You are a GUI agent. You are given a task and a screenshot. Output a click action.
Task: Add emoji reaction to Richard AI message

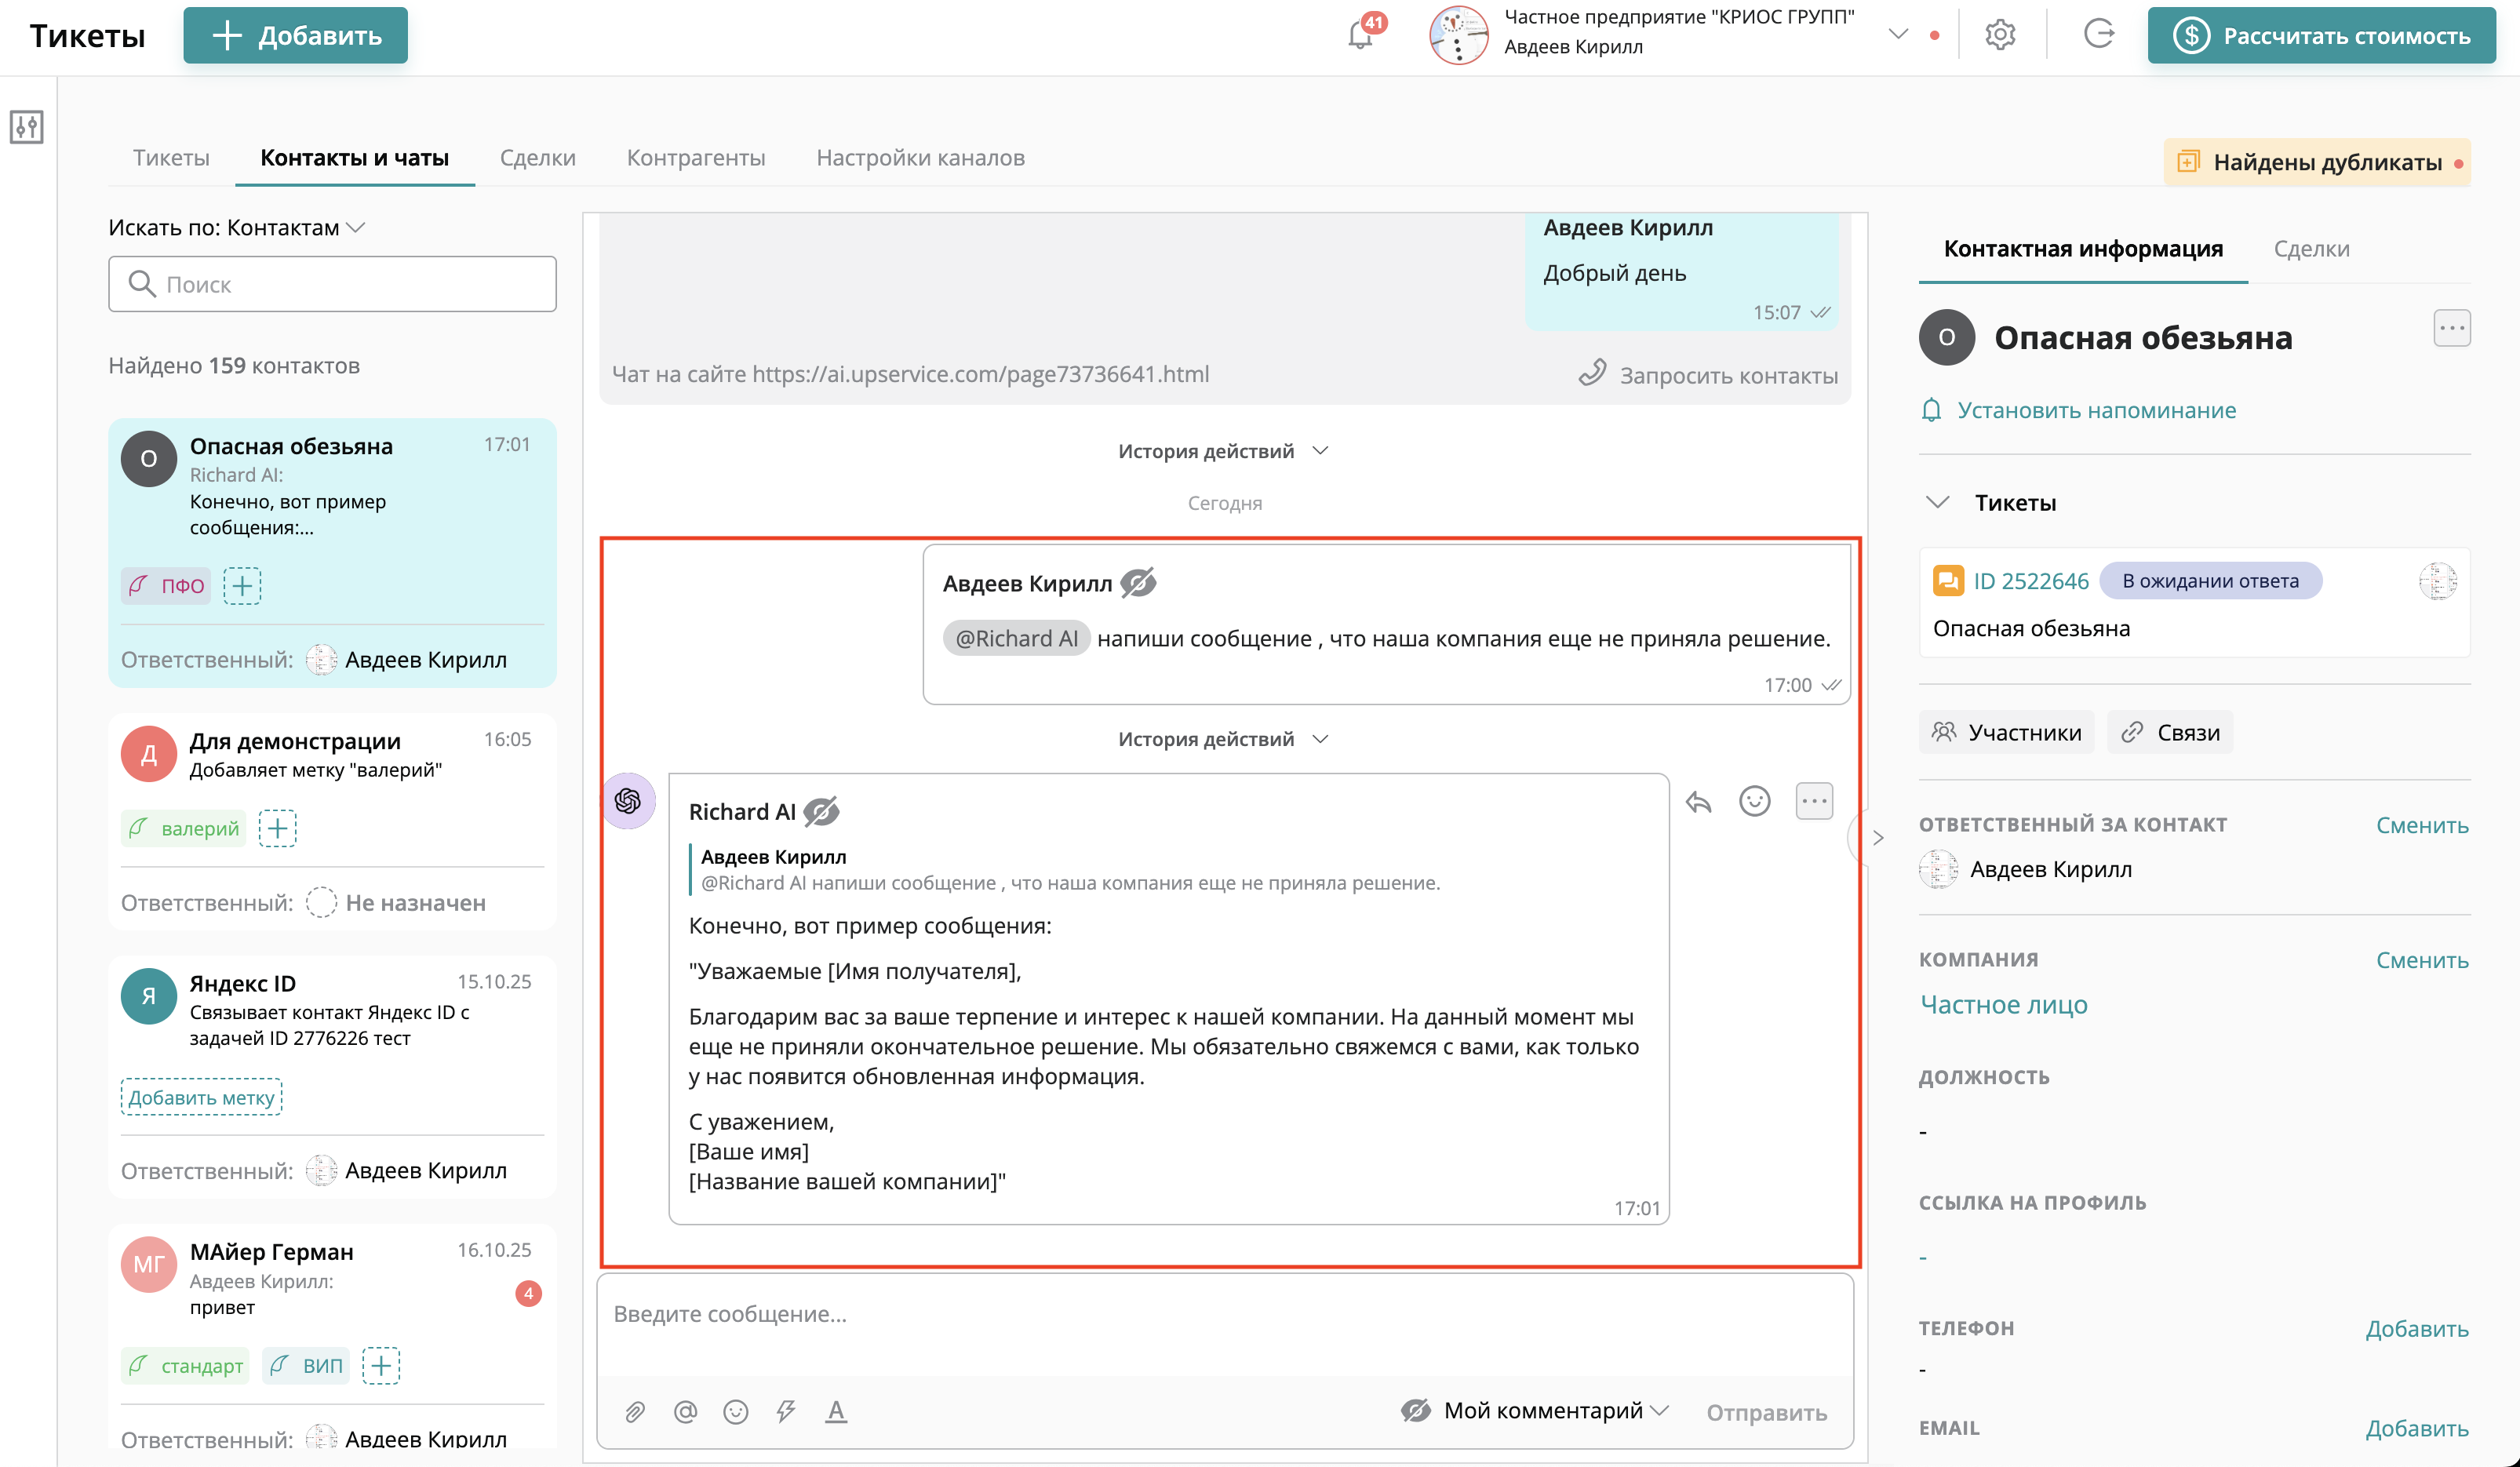point(1754,801)
